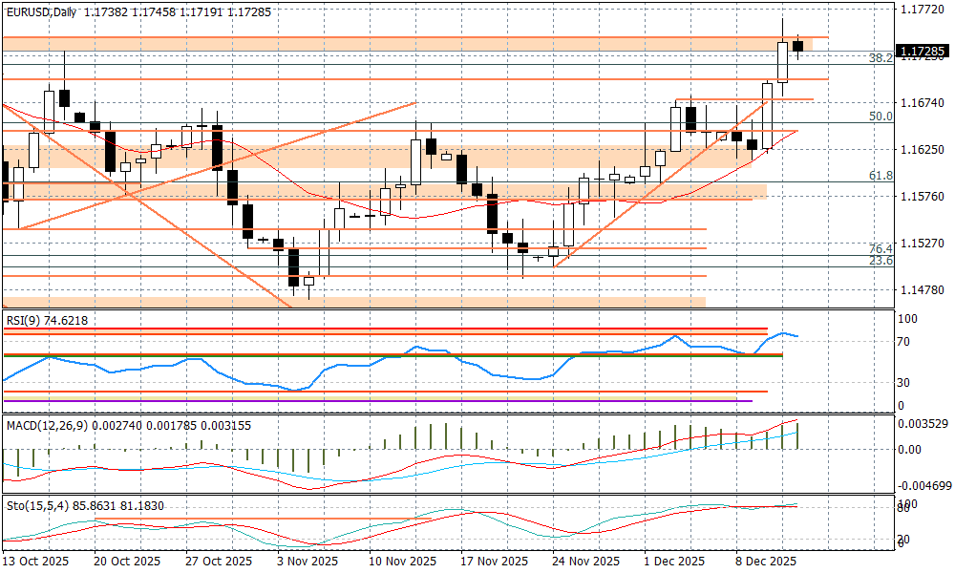Click the 1.17720 price axis label
Screen dimensions: 955x573
point(922,10)
